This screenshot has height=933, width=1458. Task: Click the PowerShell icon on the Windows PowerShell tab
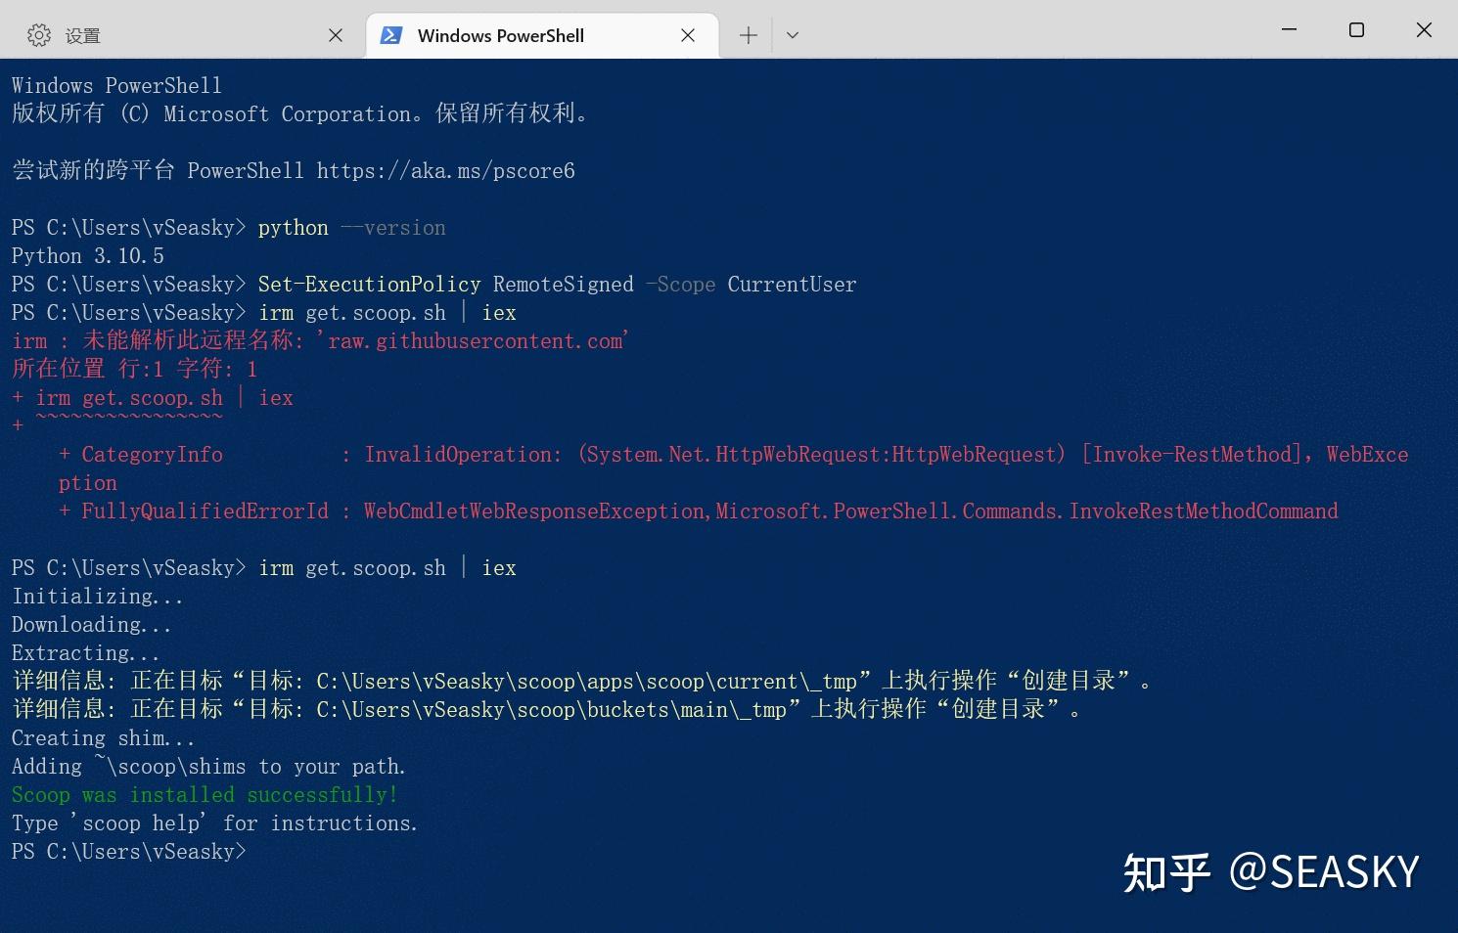click(391, 35)
